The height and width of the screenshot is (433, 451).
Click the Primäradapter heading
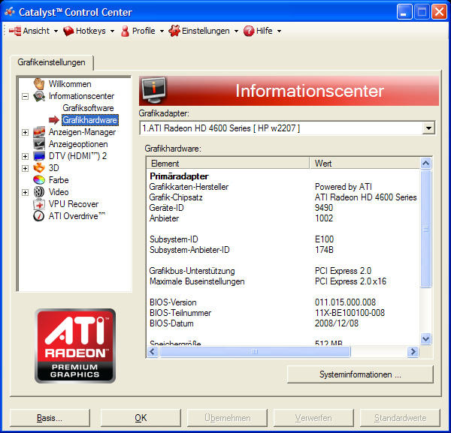(x=179, y=176)
